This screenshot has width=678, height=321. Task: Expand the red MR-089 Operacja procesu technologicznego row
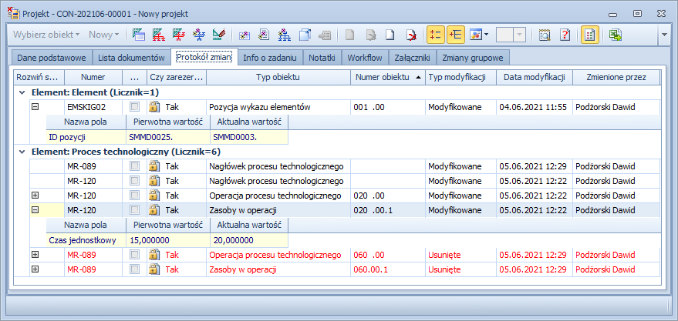tap(35, 254)
